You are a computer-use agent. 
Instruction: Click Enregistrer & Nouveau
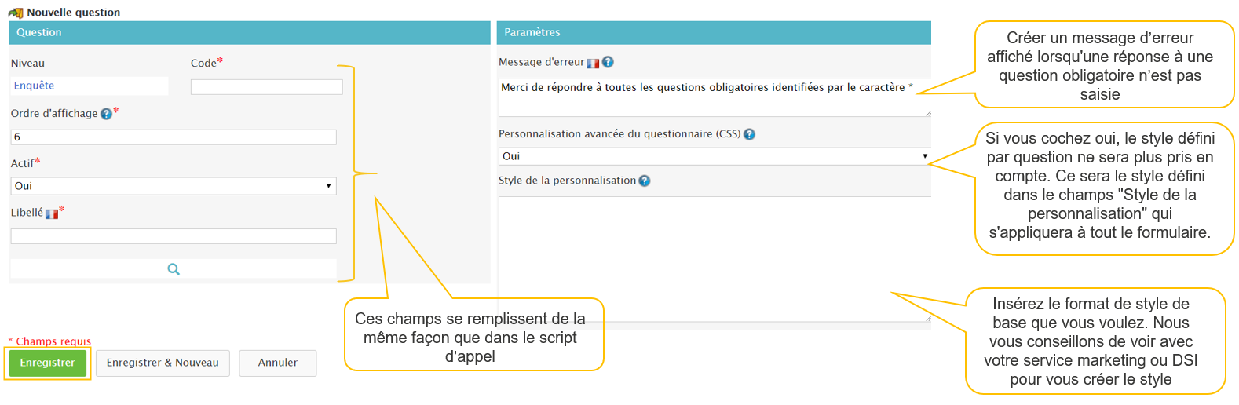163,363
